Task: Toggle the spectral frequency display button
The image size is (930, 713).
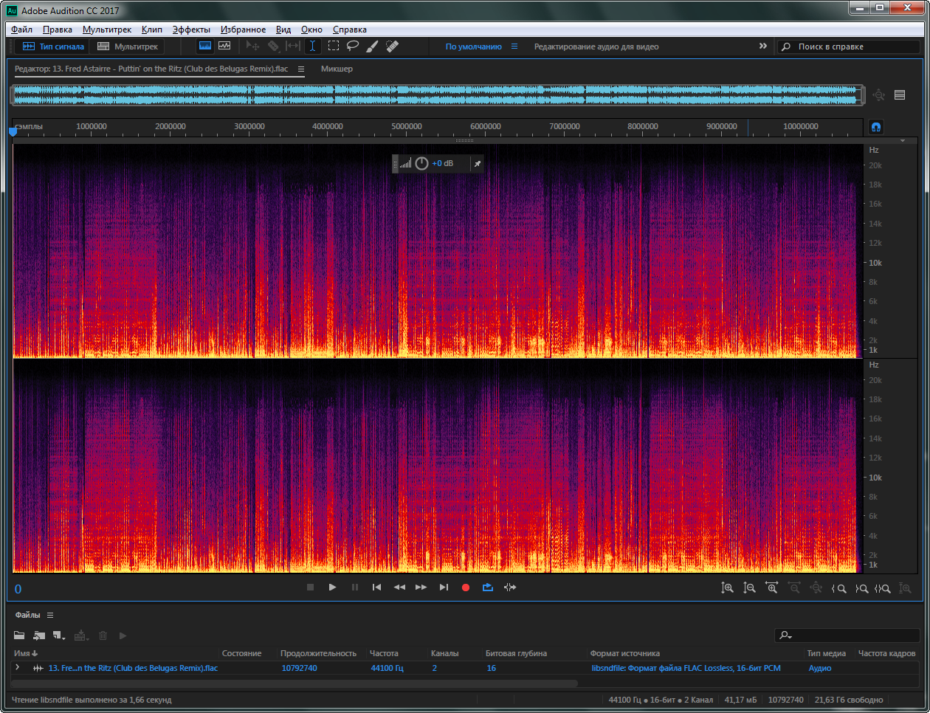Action: [x=205, y=46]
